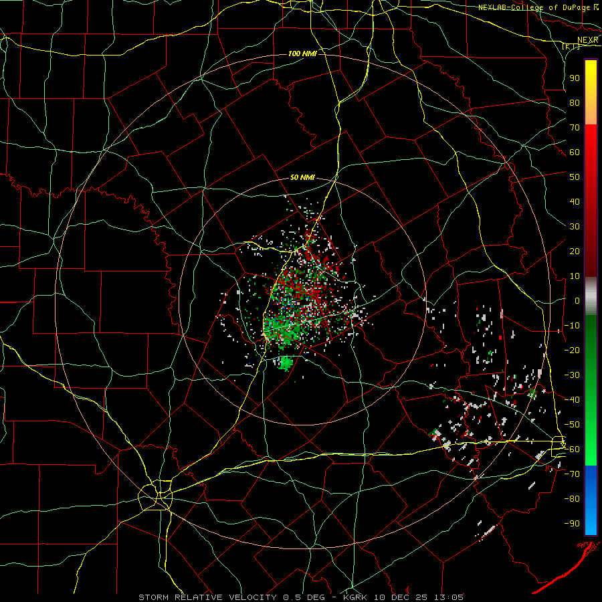This screenshot has width=602, height=602.
Task: Click the 50 value on velocity scale
Action: [575, 177]
